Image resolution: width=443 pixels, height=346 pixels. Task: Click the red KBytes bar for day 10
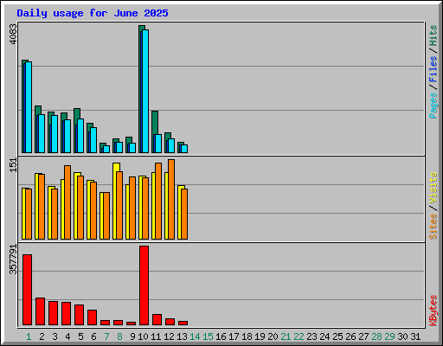click(144, 285)
